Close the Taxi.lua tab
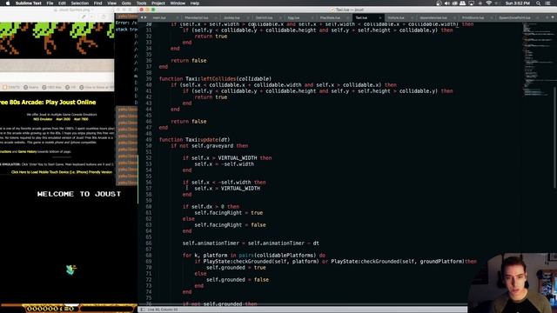The image size is (557, 313). (379, 17)
